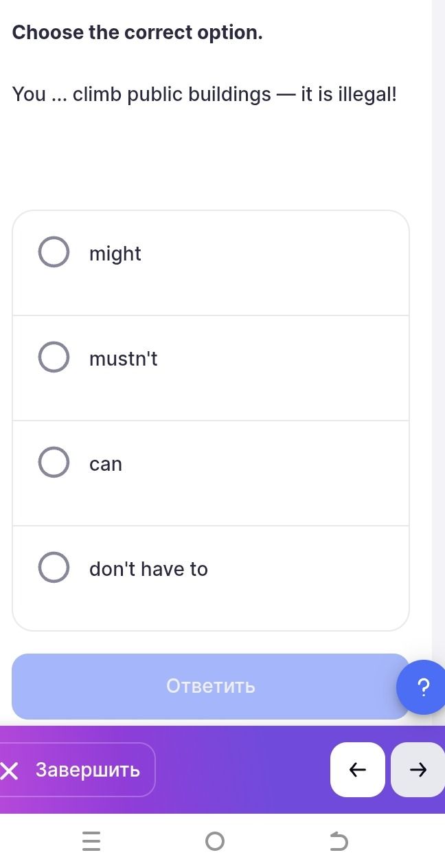
Task: Select the "might" radio button
Action: pyautogui.click(x=54, y=253)
